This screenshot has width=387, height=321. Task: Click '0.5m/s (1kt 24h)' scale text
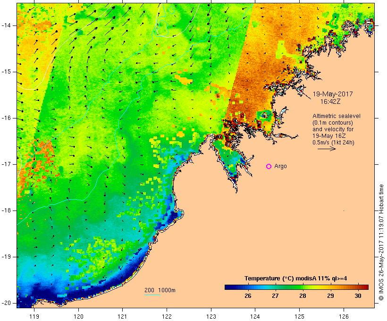click(334, 143)
